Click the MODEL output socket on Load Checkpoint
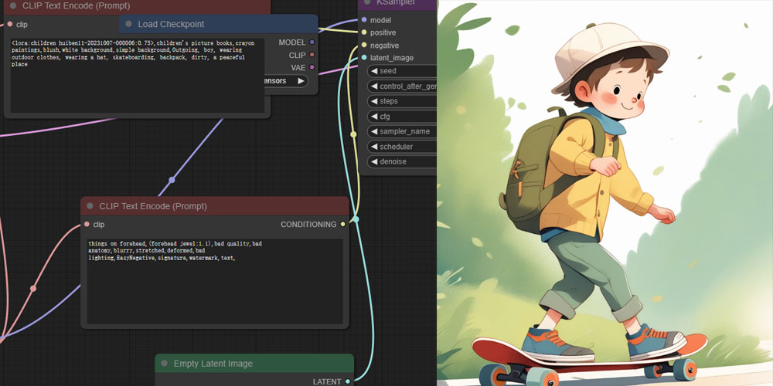This screenshot has height=386, width=773. pos(312,42)
